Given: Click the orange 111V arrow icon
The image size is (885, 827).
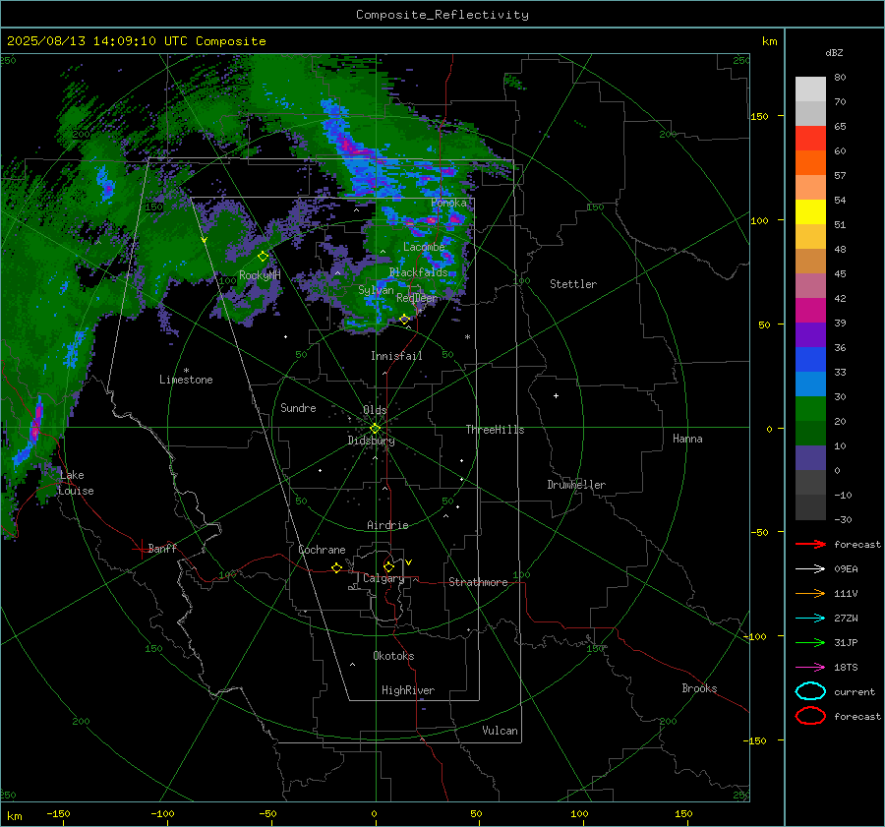Looking at the screenshot, I should tap(810, 593).
